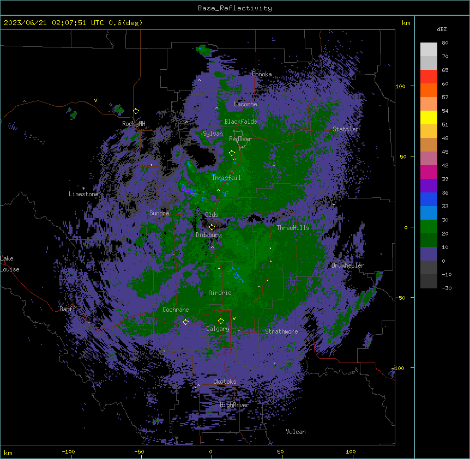Select the slate purple 0–10 dBZ swatch
This screenshot has height=459, width=470.
point(429,254)
